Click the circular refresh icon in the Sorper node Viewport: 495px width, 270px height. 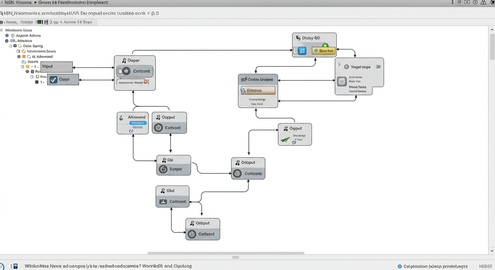point(163,169)
